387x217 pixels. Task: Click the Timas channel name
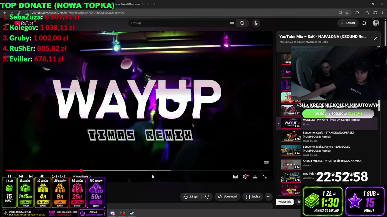tap(306, 124)
